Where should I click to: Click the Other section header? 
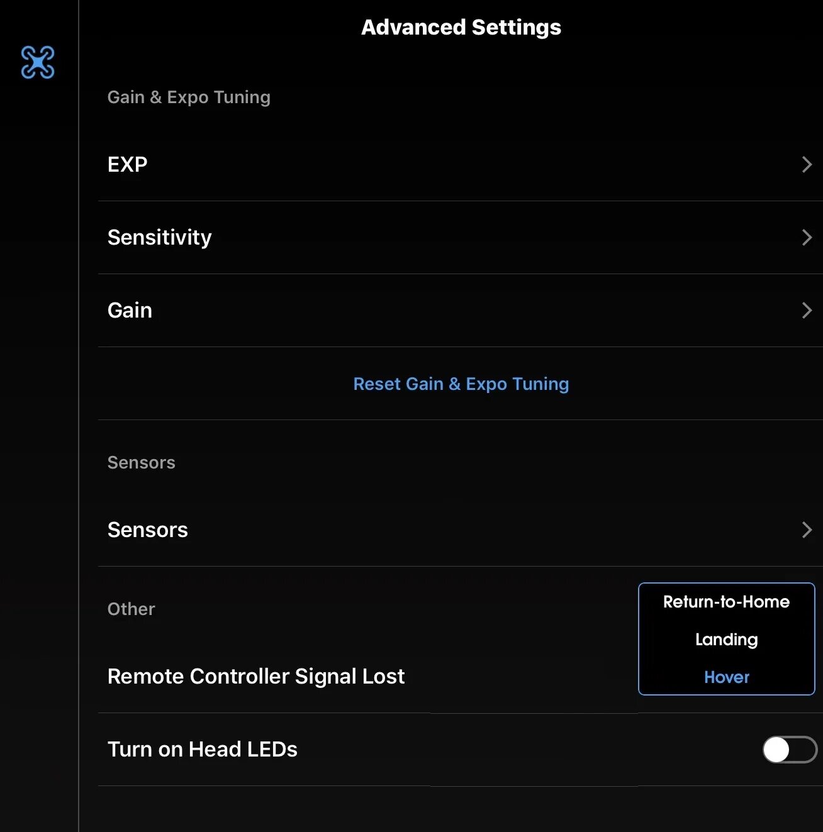click(x=131, y=609)
